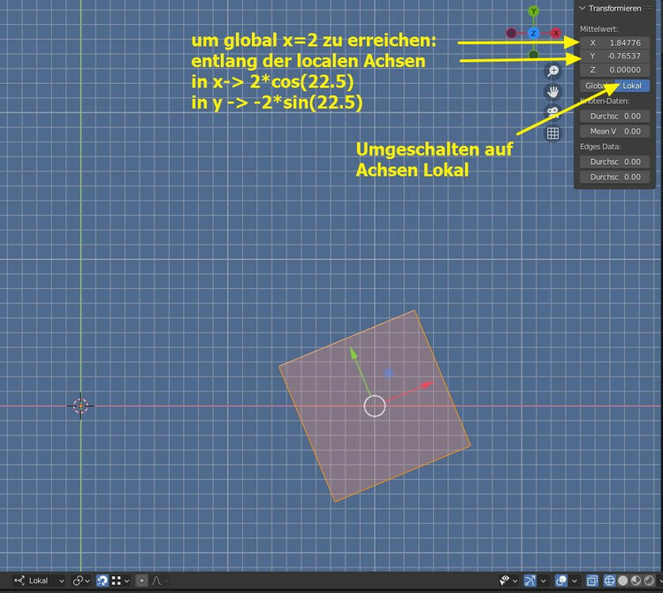Click the dark green negative-Y circle on gizmo
The width and height of the screenshot is (663, 593).
[x=534, y=55]
